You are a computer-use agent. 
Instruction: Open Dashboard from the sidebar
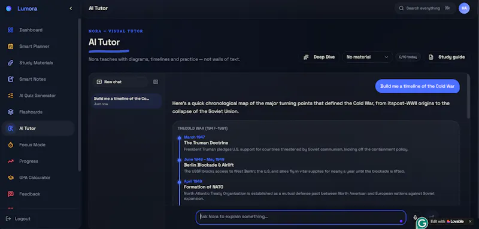[38, 30]
